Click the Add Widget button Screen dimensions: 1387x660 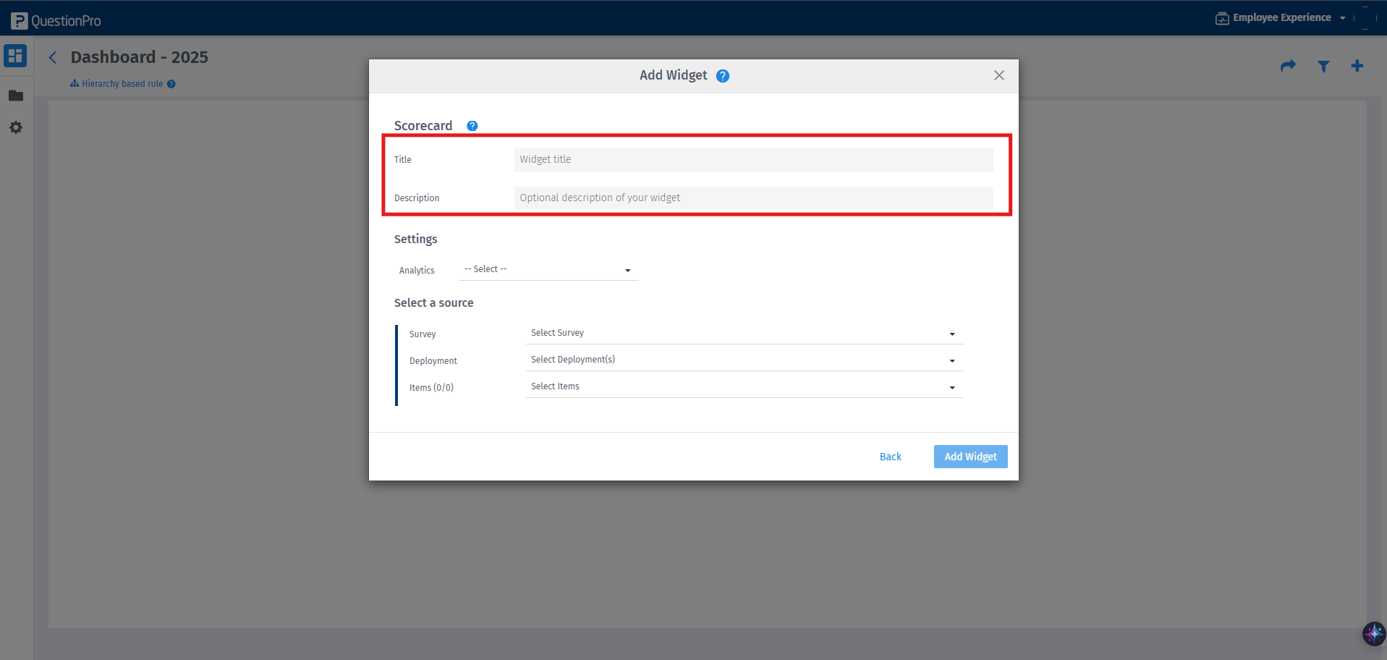(x=970, y=456)
